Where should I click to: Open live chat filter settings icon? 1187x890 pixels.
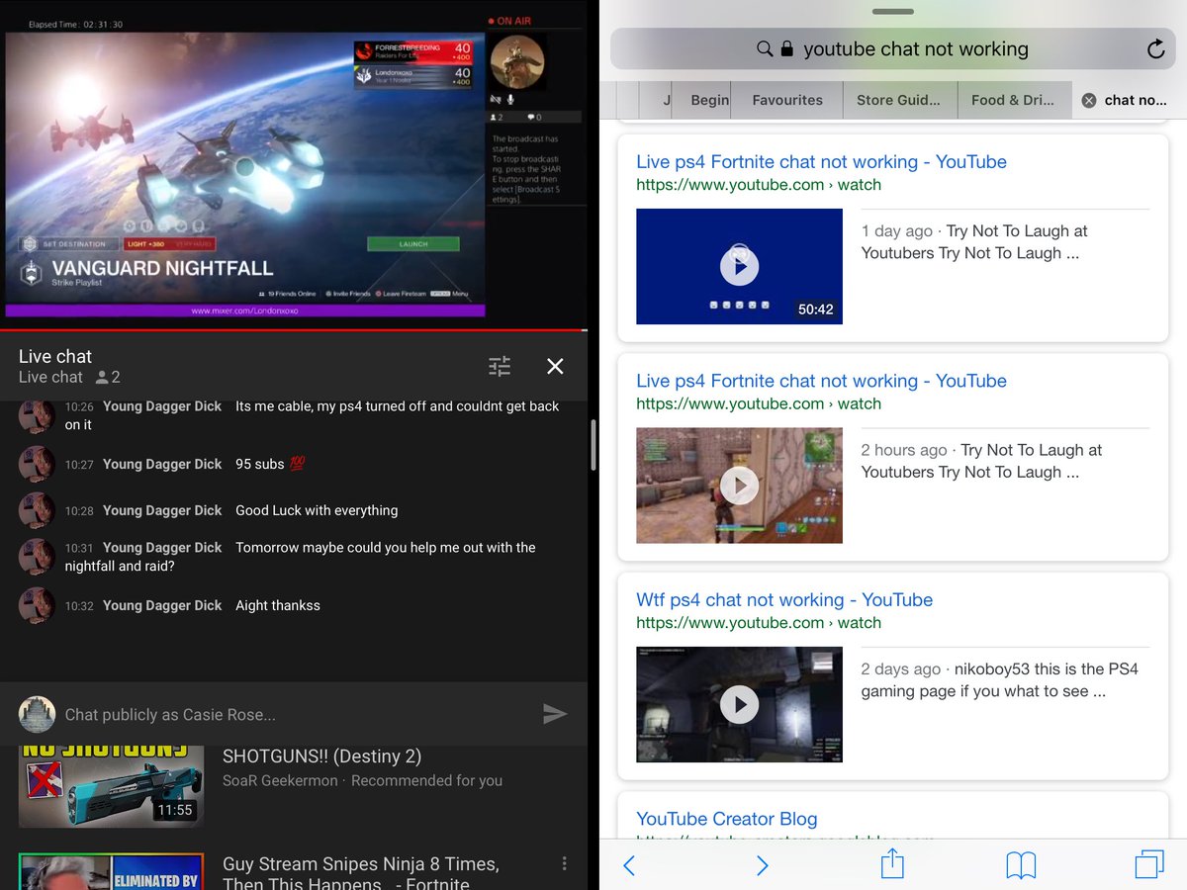pyautogui.click(x=500, y=367)
